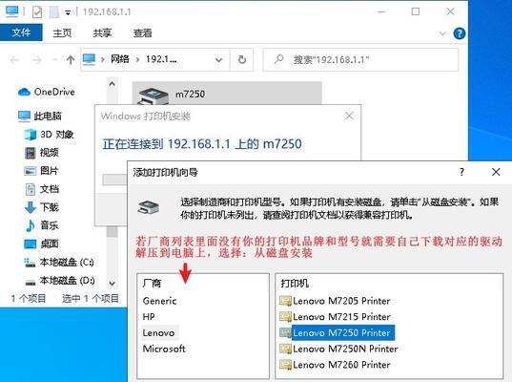
Task: Select Lenovo M7205 Printer
Action: [x=341, y=301]
